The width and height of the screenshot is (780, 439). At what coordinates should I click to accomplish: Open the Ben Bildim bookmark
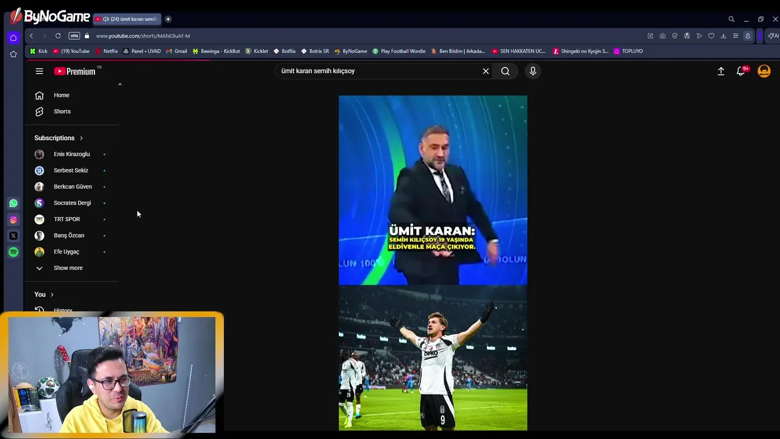[x=458, y=51]
